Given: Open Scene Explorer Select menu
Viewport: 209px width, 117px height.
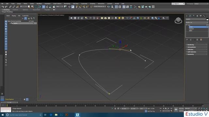Looking at the screenshot, I should pyautogui.click(x=8, y=16).
